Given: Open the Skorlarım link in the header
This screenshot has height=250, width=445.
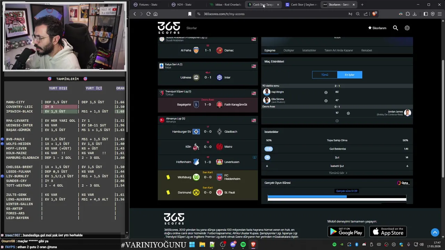Looking at the screenshot, I should [377, 28].
